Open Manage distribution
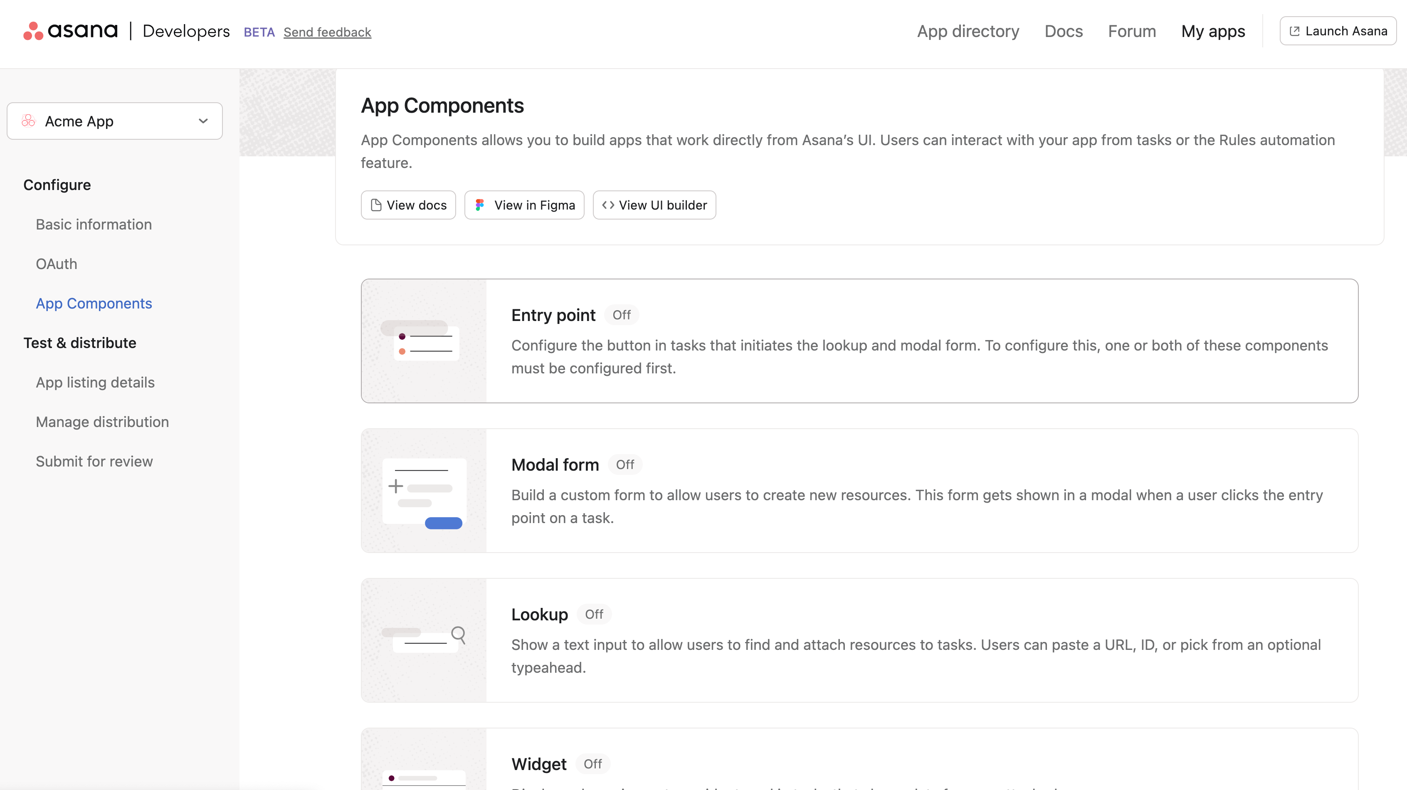This screenshot has height=790, width=1407. [102, 422]
